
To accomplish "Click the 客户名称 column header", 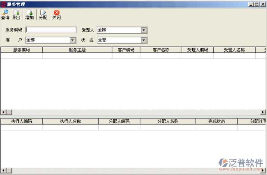I will pyautogui.click(x=161, y=50).
